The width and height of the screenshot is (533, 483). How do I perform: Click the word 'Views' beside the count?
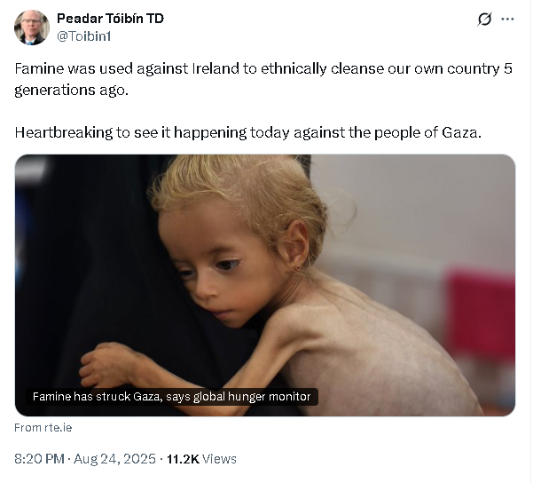coord(219,459)
